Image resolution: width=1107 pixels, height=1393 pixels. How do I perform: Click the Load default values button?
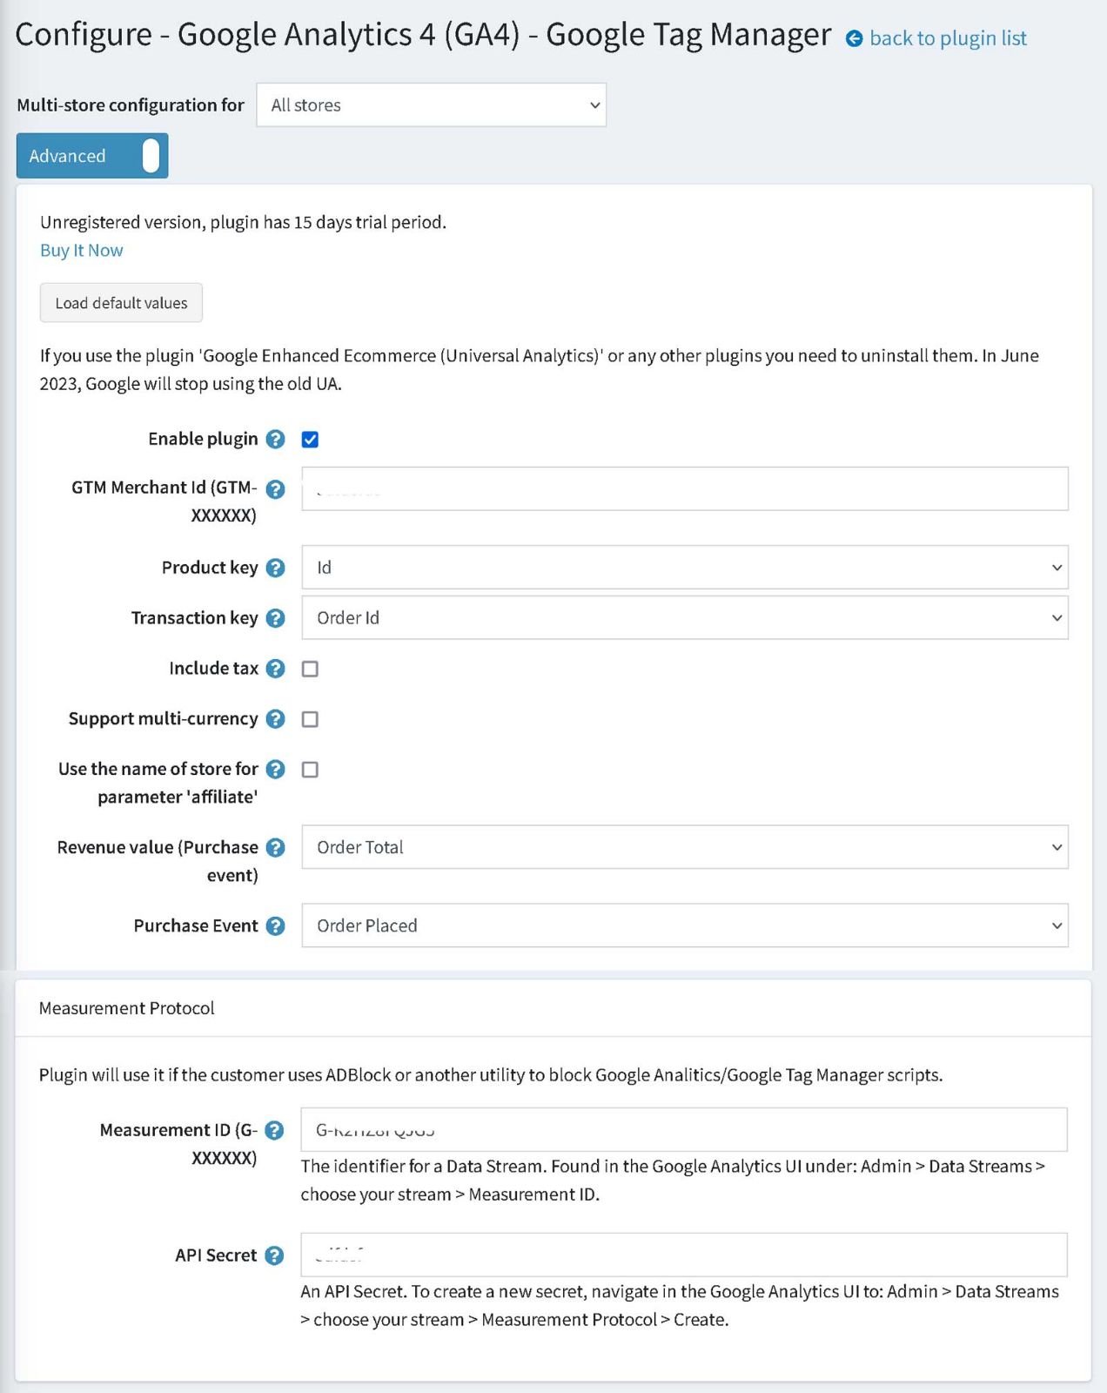coord(121,303)
